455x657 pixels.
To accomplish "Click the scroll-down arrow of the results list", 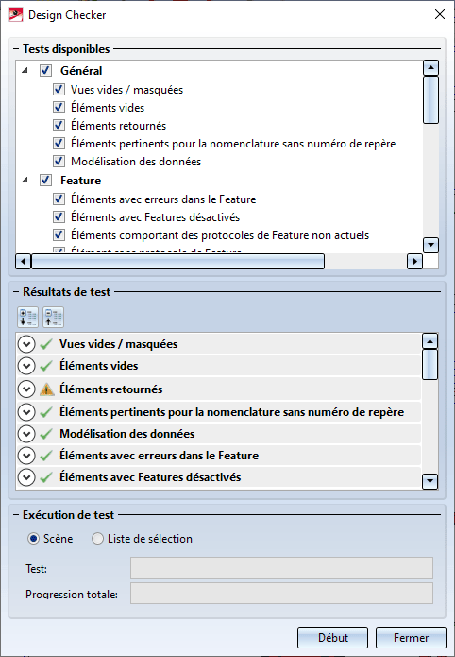I will pos(430,481).
